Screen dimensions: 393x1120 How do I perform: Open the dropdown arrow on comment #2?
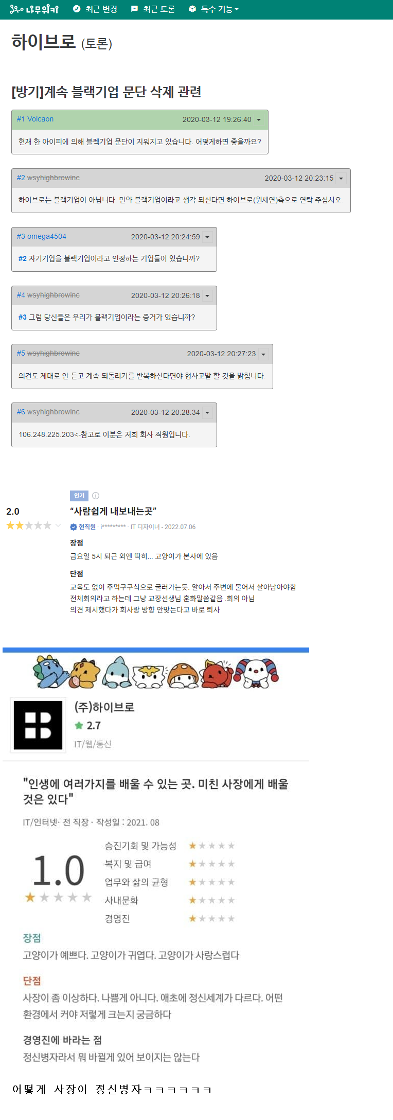pos(341,178)
